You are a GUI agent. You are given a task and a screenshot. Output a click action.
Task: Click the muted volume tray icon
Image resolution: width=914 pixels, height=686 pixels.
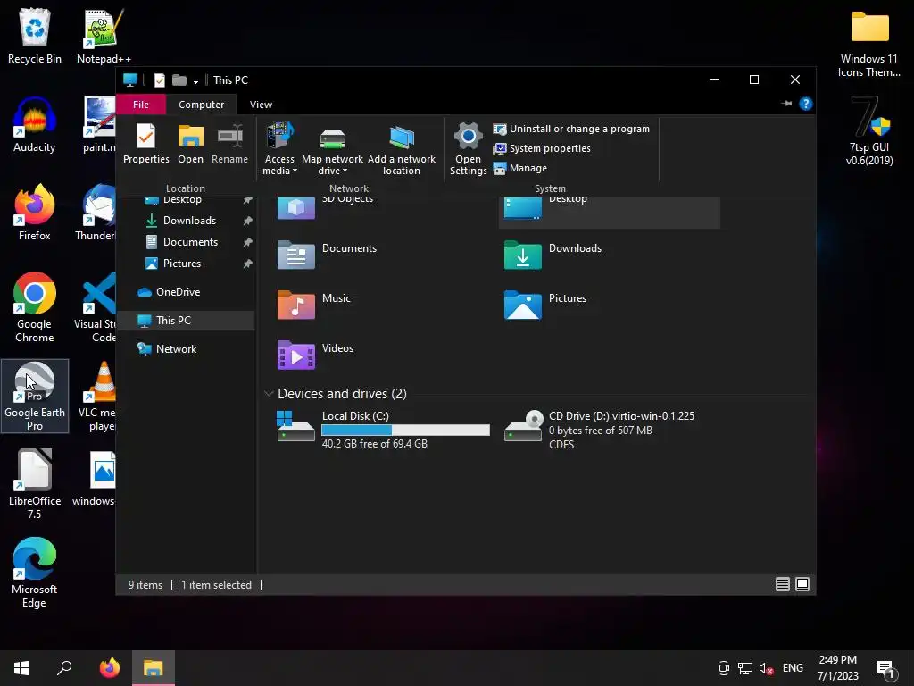coord(766,668)
